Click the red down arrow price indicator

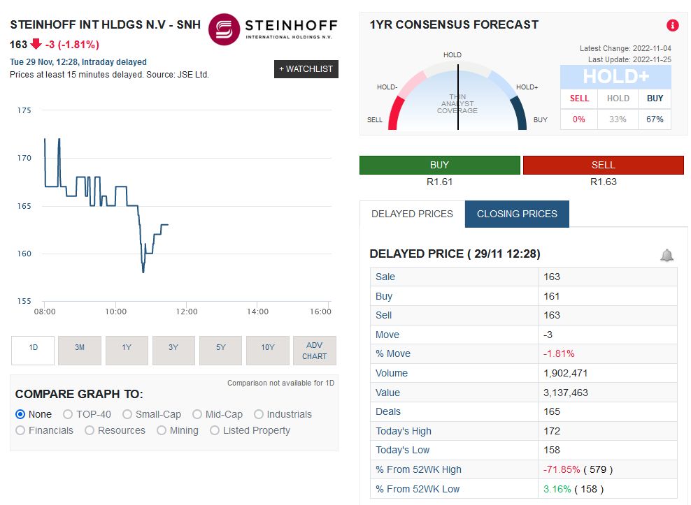coord(36,44)
